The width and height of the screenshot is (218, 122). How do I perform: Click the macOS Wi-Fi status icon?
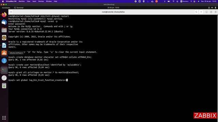(173, 1)
